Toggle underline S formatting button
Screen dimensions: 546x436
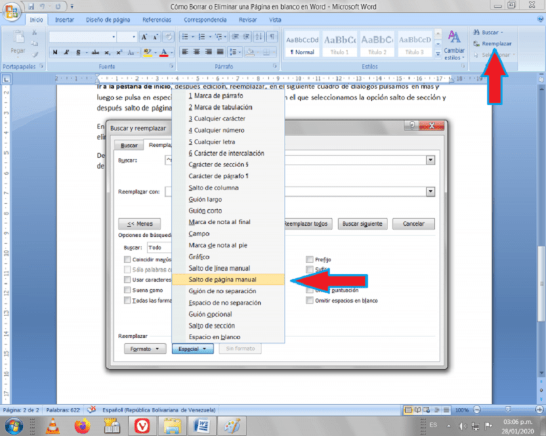78,52
